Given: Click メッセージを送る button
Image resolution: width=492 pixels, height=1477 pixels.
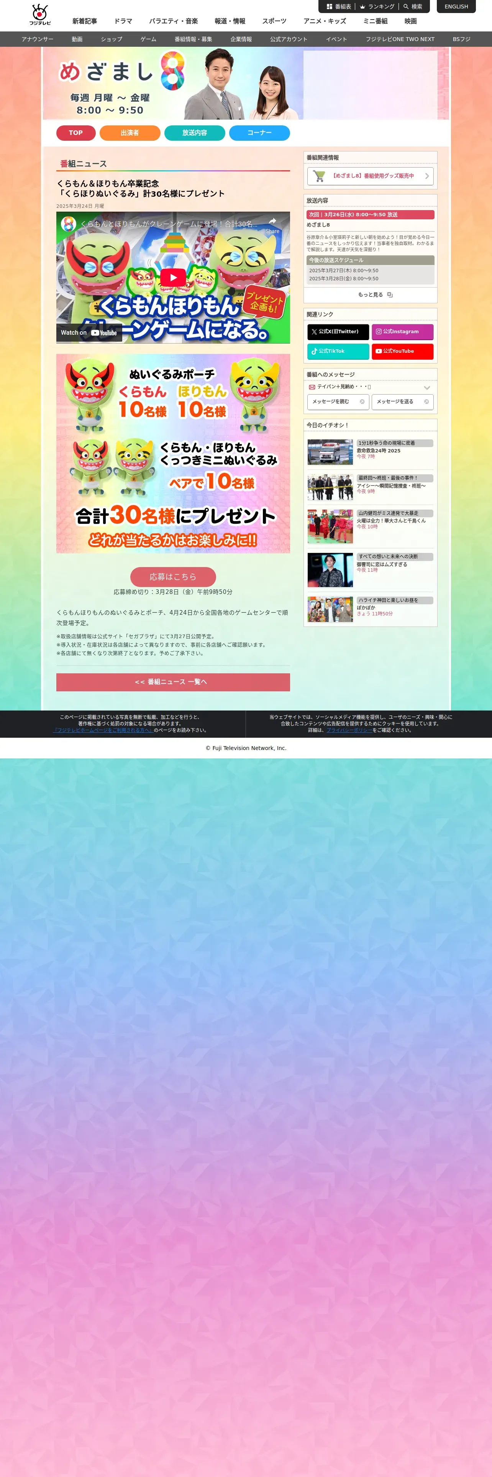Looking at the screenshot, I should (403, 402).
